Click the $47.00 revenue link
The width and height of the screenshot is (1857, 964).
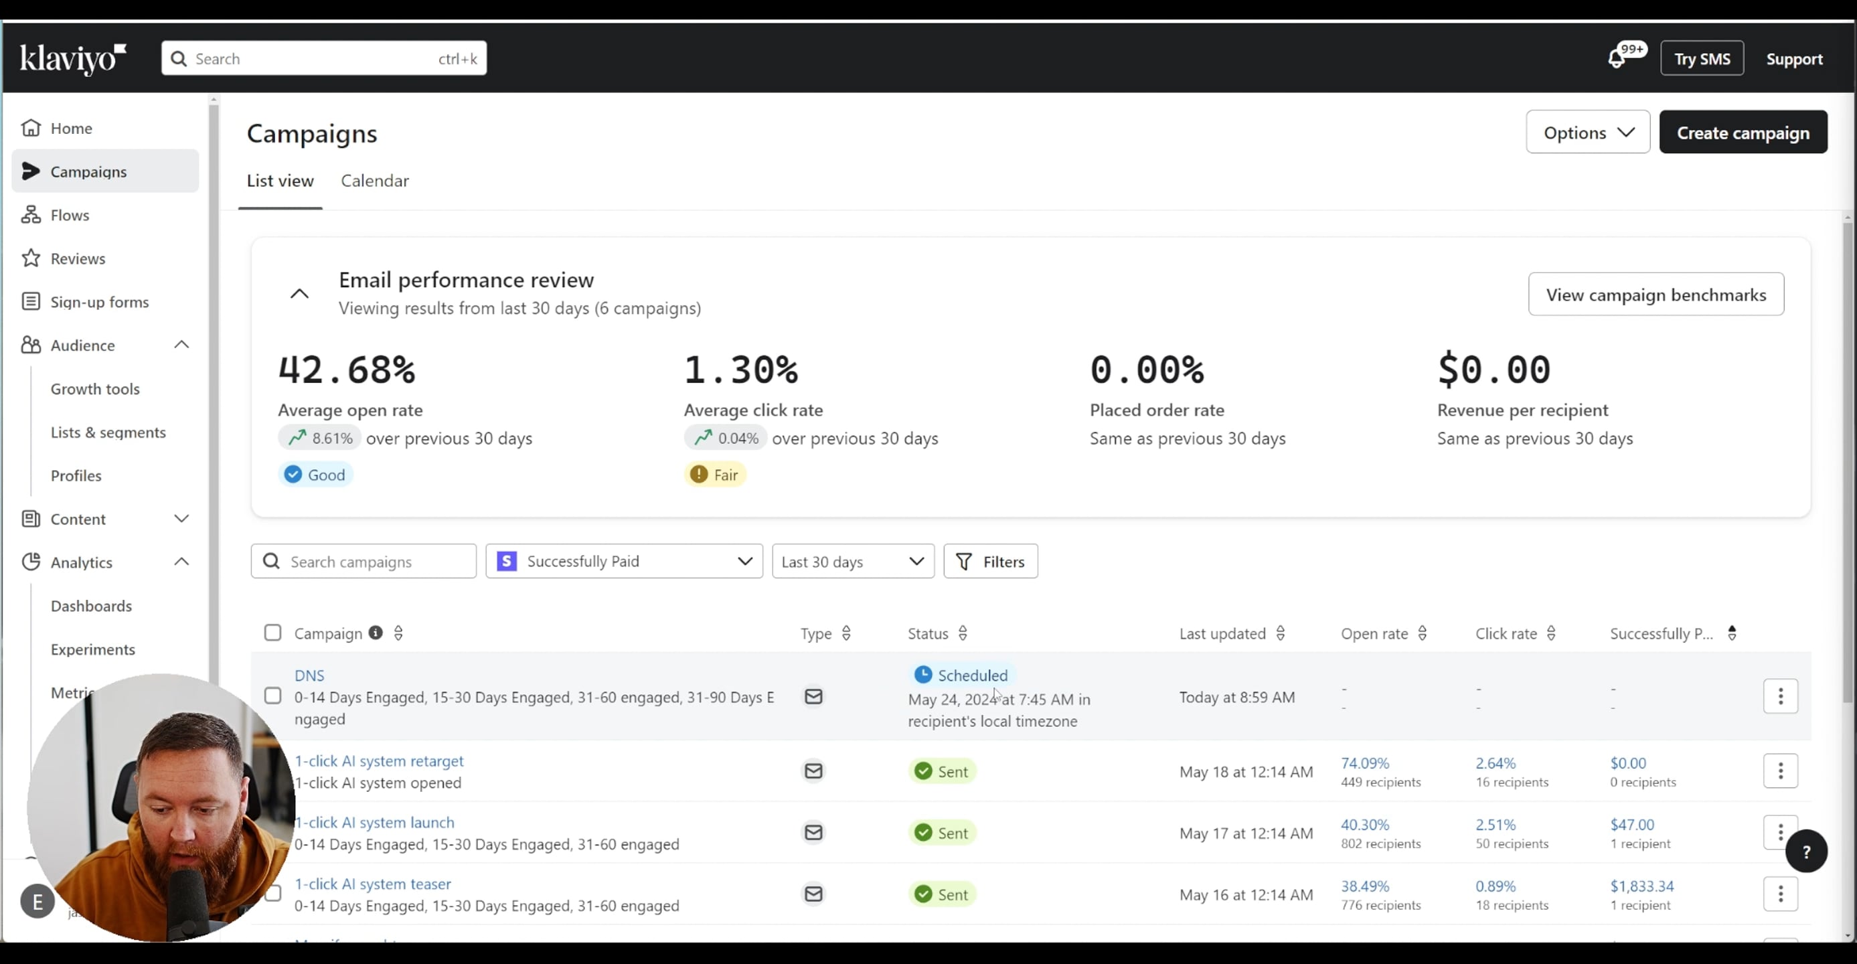click(x=1632, y=824)
